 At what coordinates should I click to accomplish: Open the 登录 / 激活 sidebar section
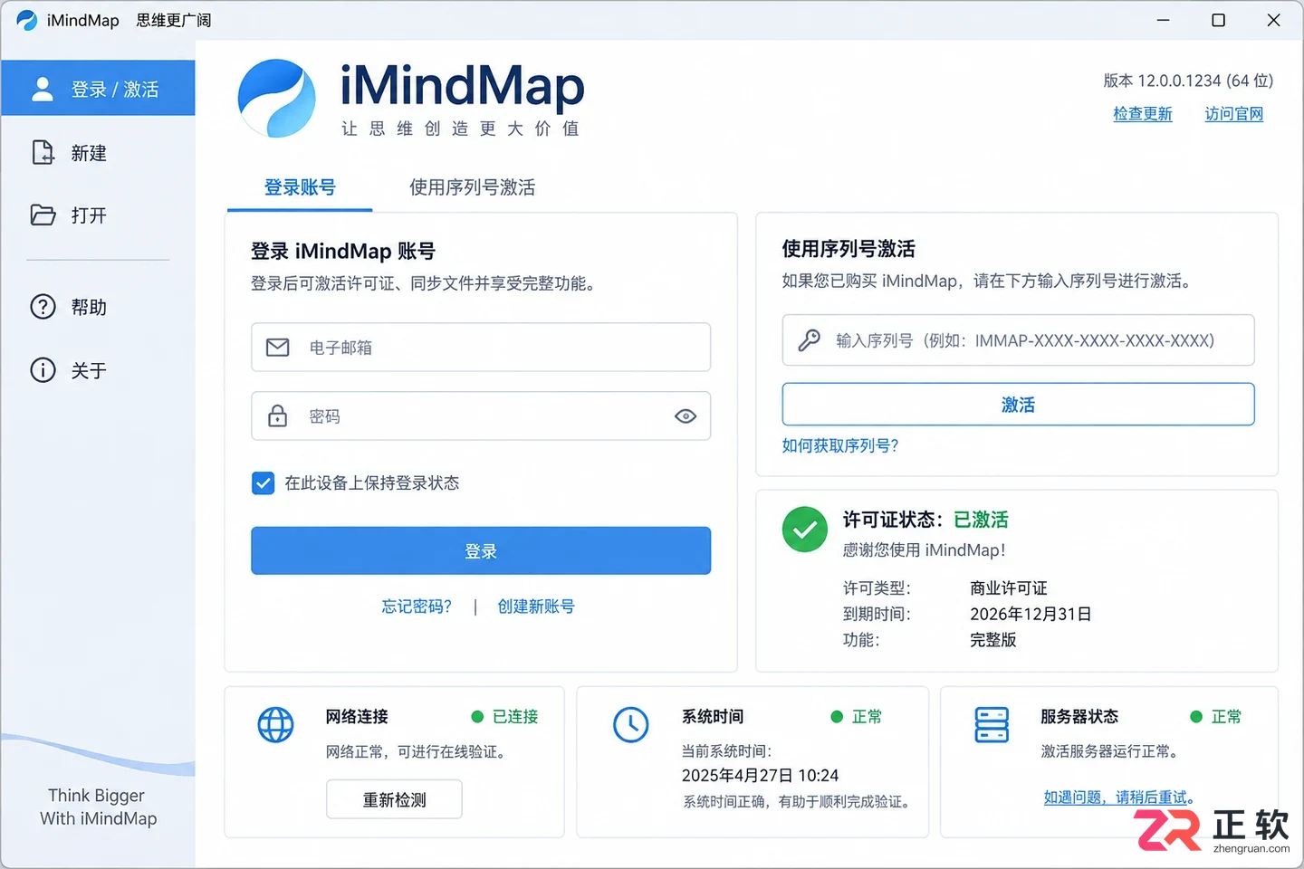(98, 89)
